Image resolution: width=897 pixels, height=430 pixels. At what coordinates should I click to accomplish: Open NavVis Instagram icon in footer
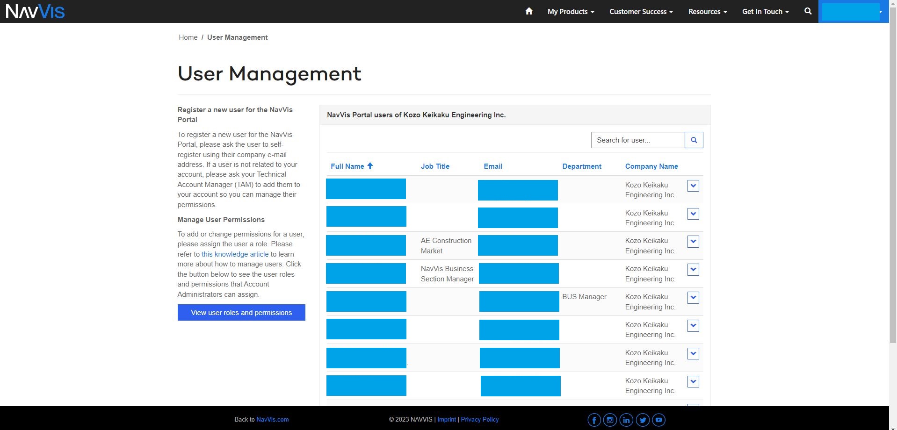tap(610, 420)
